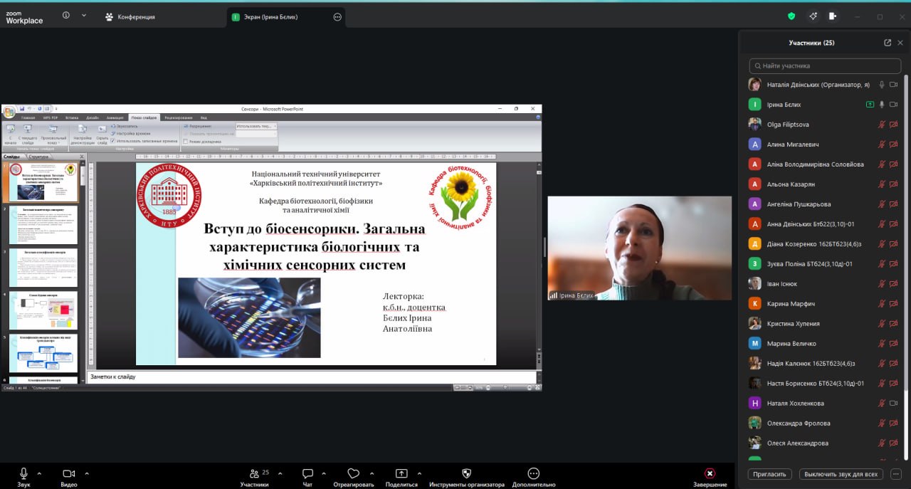Click the Заметки к слайду notes area
This screenshot has height=489, width=911.
[x=311, y=377]
